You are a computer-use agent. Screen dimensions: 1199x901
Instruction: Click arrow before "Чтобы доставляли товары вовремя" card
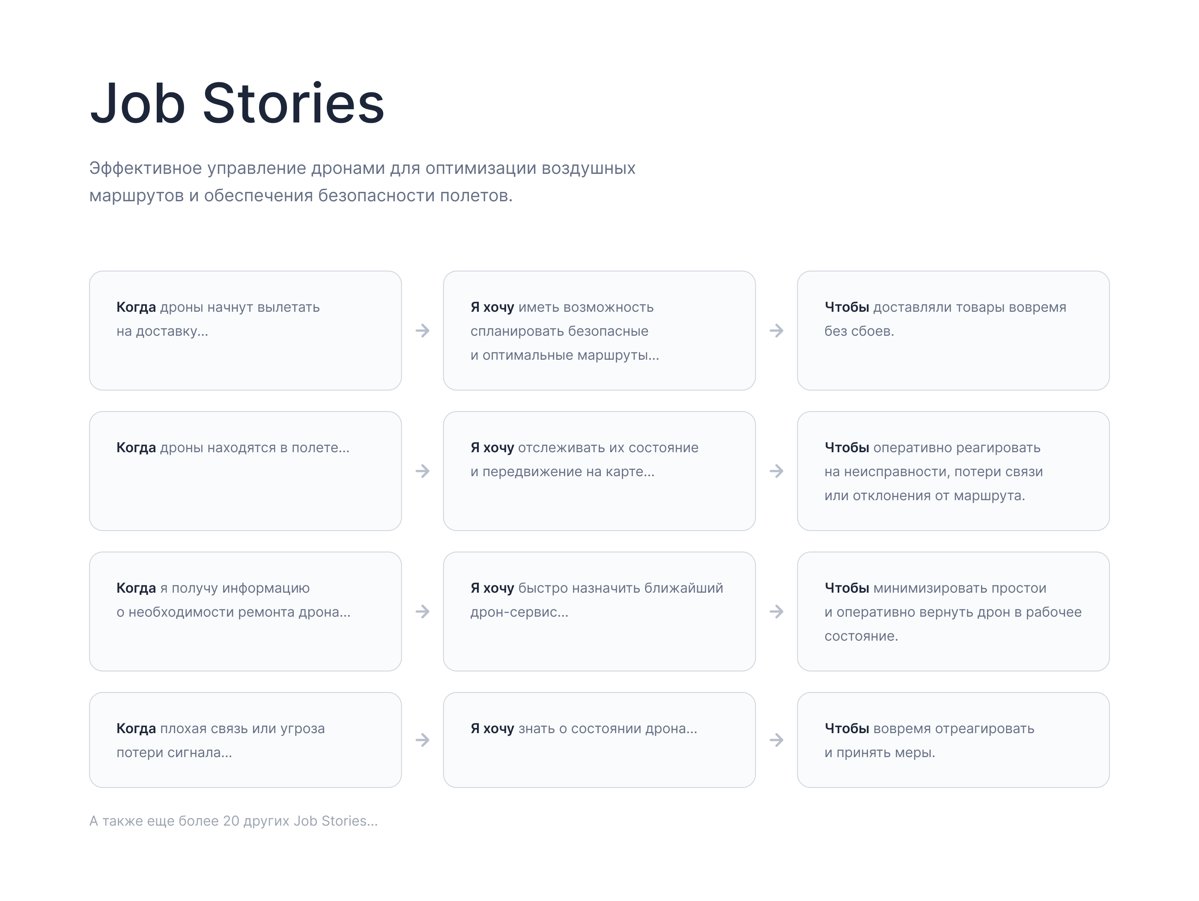(776, 331)
